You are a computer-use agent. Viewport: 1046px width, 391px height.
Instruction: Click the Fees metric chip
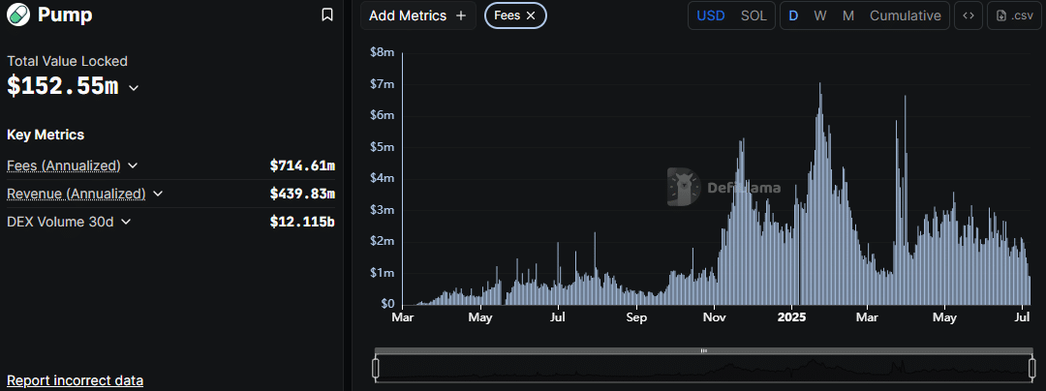tap(515, 16)
